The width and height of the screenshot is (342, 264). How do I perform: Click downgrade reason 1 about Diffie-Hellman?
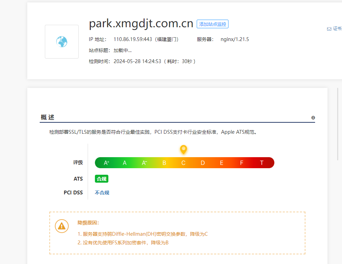click(143, 234)
